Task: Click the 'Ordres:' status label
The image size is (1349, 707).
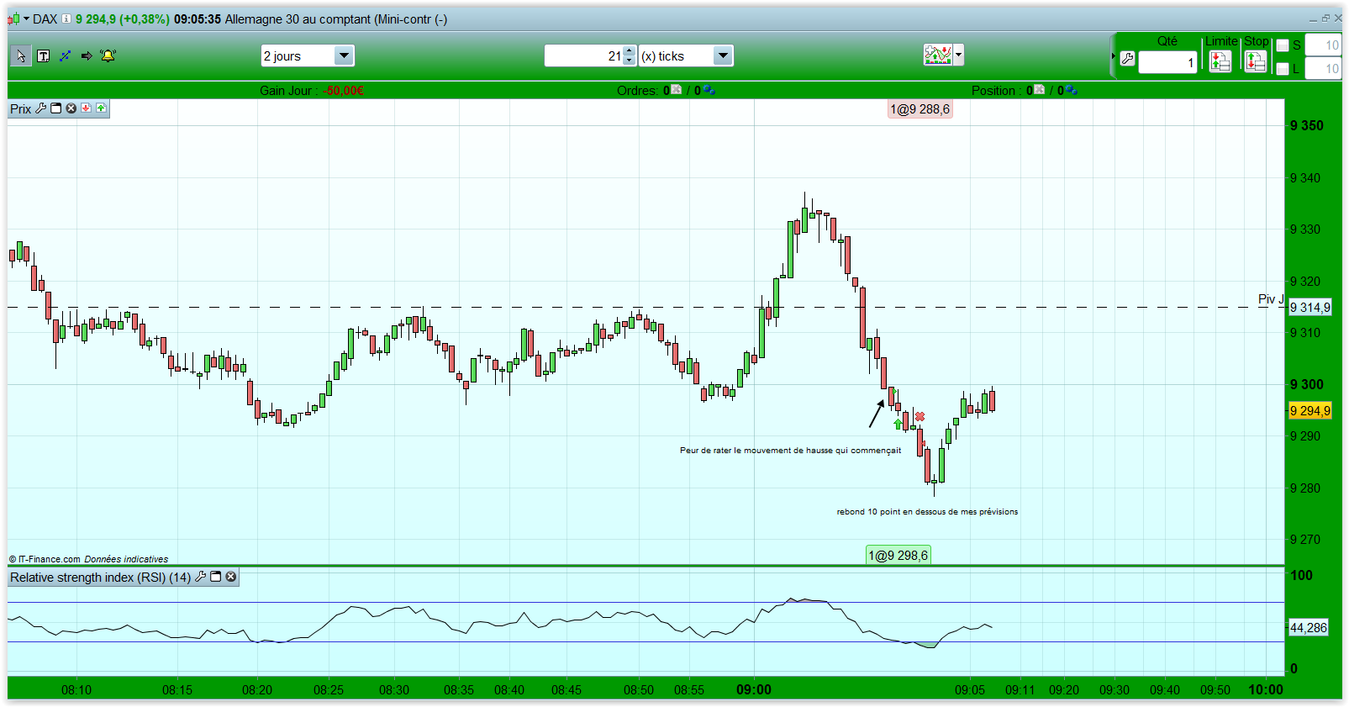Action: click(x=638, y=91)
